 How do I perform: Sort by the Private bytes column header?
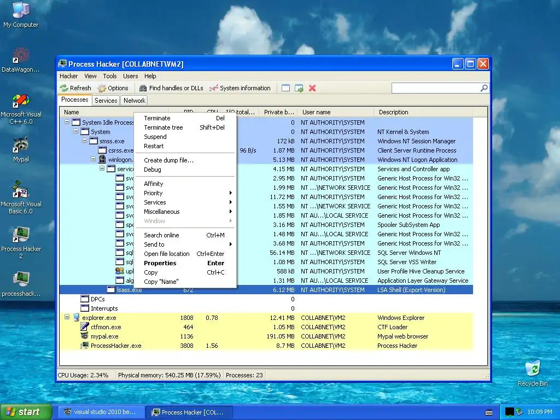(278, 112)
